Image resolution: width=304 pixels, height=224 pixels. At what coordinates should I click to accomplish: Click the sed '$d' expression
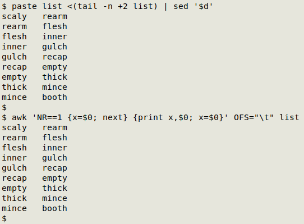click(203, 6)
